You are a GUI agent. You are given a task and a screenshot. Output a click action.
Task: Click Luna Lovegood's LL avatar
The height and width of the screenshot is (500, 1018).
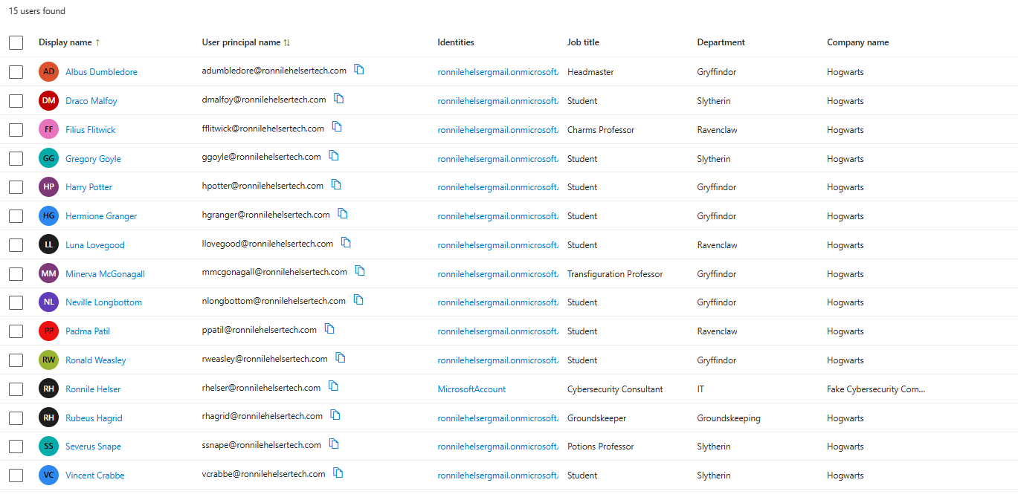coord(48,244)
